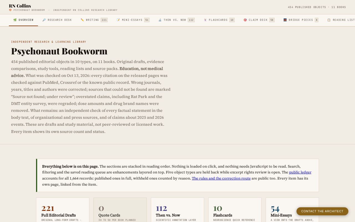Viewport: 355px width, 222px height.
Task: Switch to the Flashcards nav tab
Action: coord(219,20)
